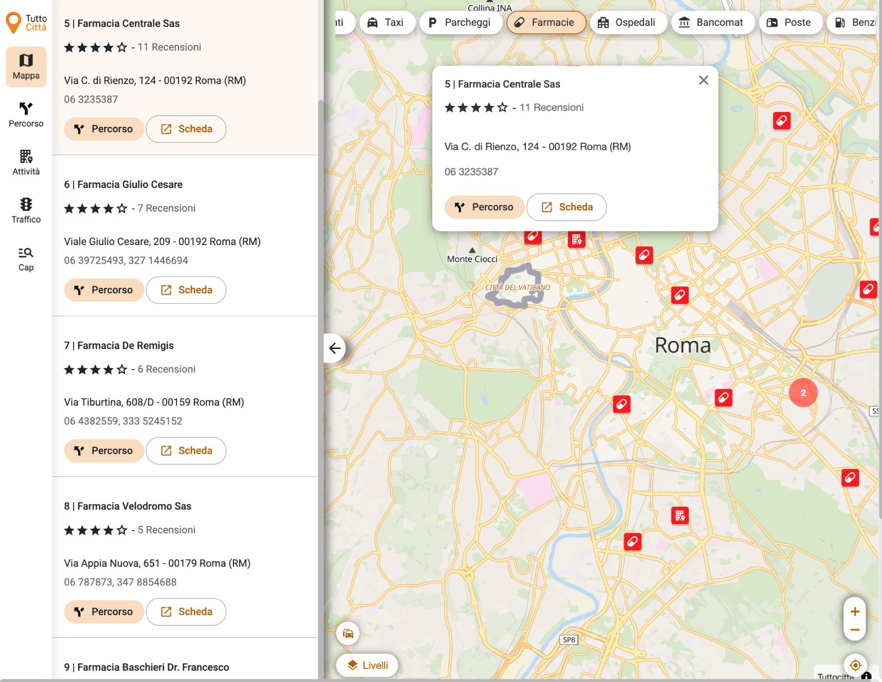Zoom in the map with plus
This screenshot has width=882, height=682.
point(855,611)
